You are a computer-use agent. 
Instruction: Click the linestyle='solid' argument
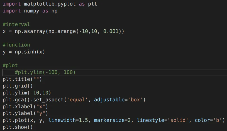coord(163,120)
